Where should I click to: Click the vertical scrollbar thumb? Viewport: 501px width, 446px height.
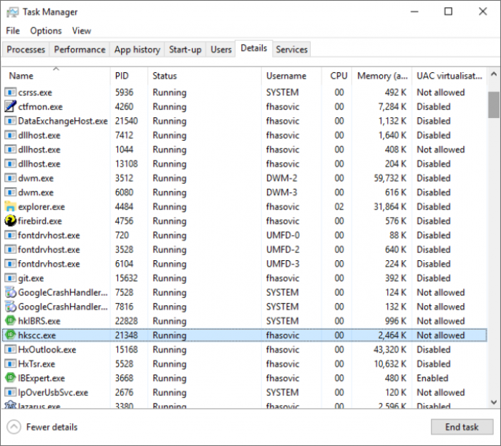tap(493, 104)
